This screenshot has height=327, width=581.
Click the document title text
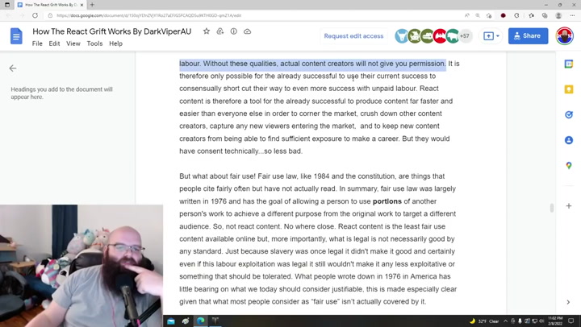pyautogui.click(x=112, y=31)
